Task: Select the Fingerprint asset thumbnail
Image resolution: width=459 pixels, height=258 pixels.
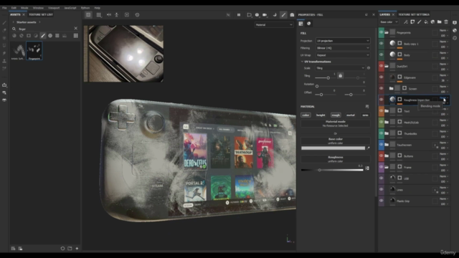Action: pyautogui.click(x=34, y=51)
